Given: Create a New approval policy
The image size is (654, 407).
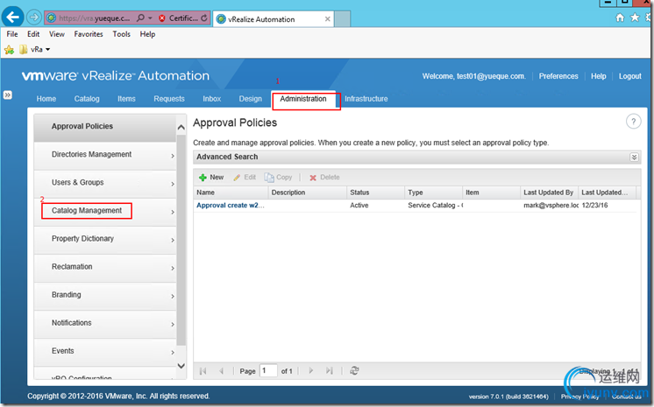Looking at the screenshot, I should tap(211, 178).
